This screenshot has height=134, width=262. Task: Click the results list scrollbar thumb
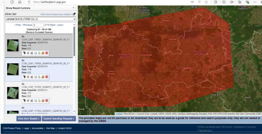[74, 41]
